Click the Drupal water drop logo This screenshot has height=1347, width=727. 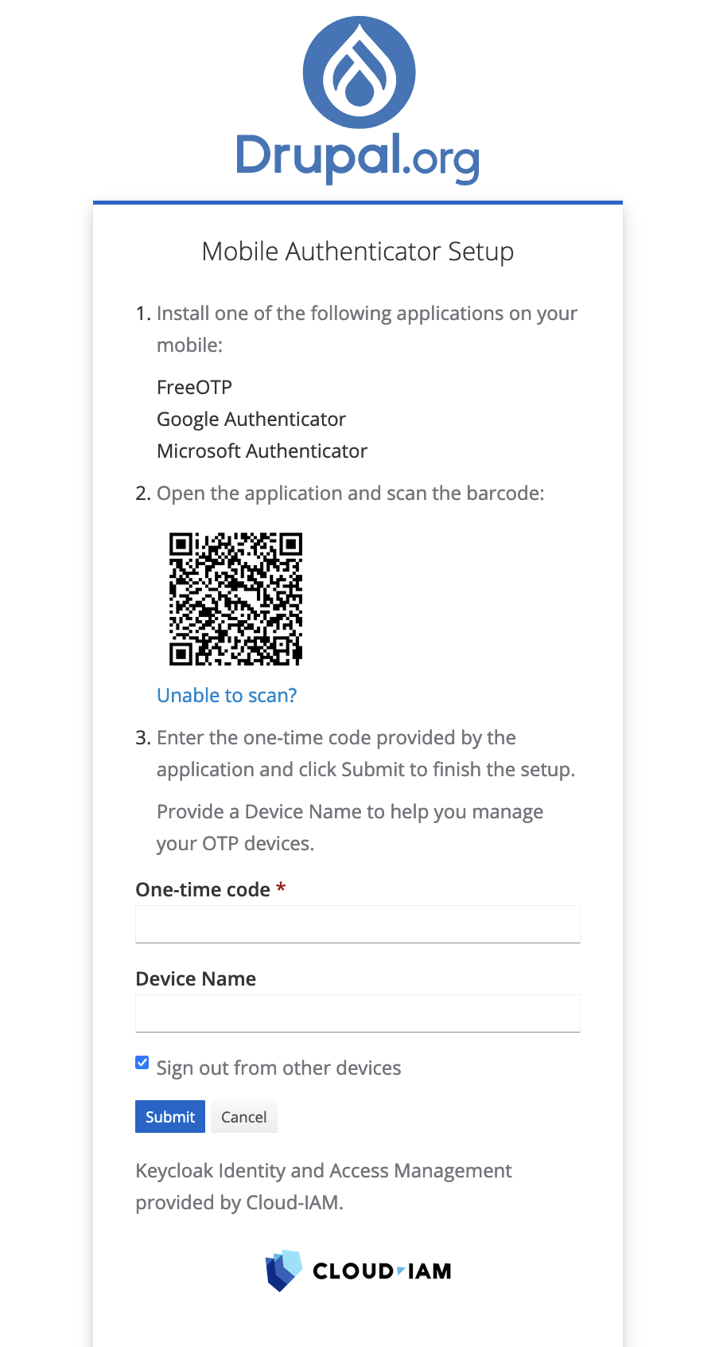coord(359,72)
